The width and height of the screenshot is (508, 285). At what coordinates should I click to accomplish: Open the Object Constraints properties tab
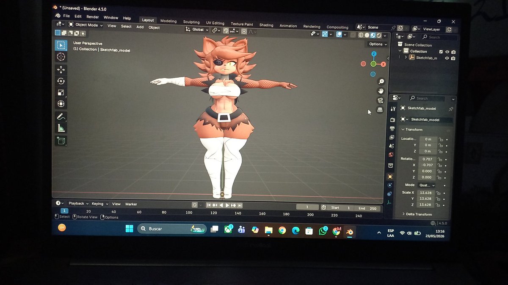click(x=389, y=194)
